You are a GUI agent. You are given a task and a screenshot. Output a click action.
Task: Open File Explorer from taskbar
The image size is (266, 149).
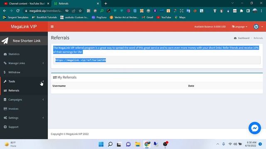(x=138, y=144)
